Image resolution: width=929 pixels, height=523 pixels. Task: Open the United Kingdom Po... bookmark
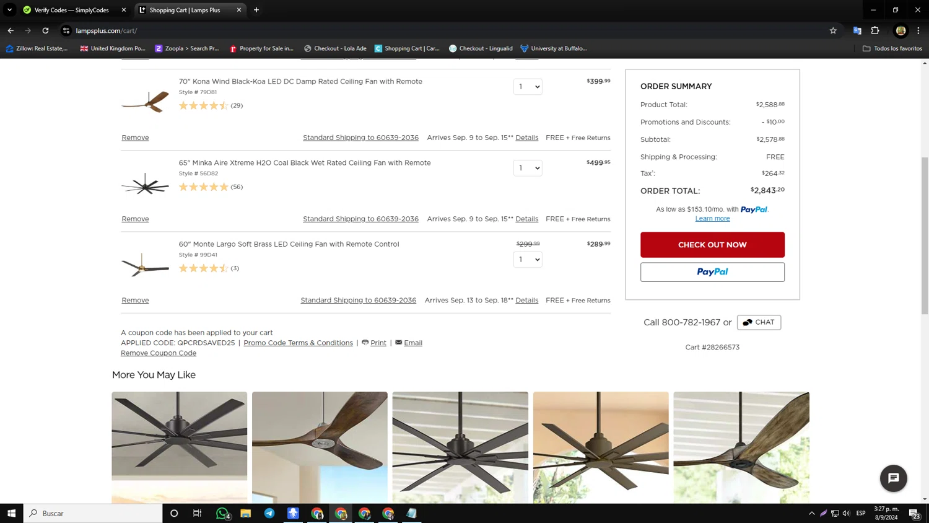tap(113, 48)
